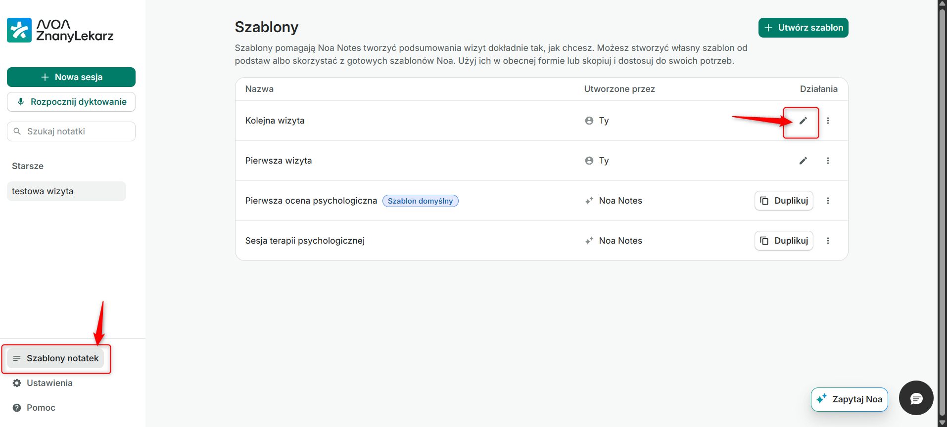Click the user avatar icon in Kolejna wizyta row
This screenshot has width=947, height=427.
[x=589, y=121]
